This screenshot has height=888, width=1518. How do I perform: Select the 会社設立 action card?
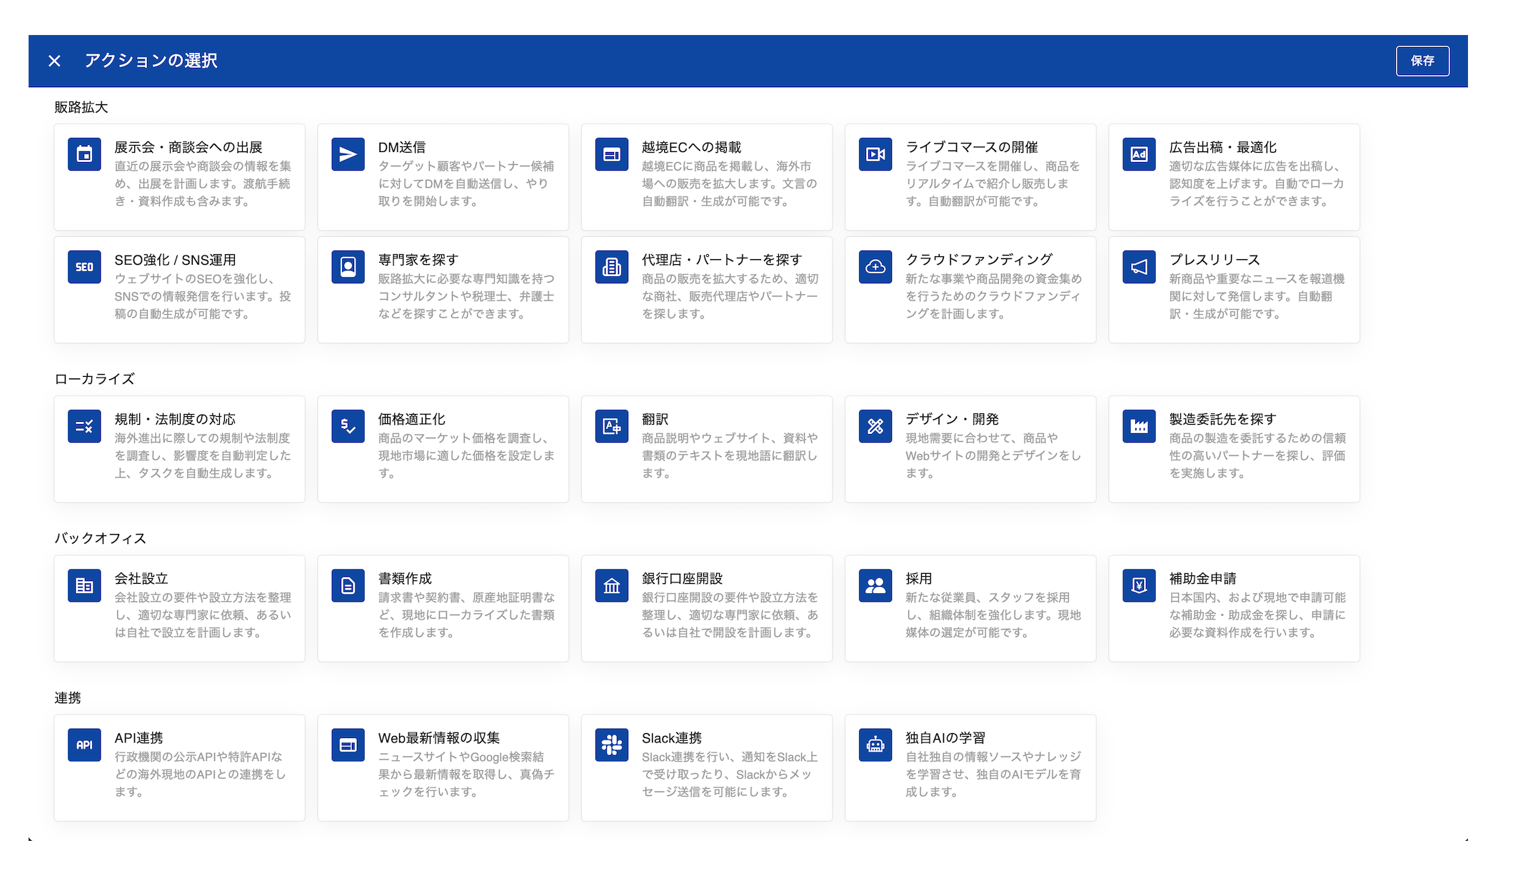(x=179, y=608)
